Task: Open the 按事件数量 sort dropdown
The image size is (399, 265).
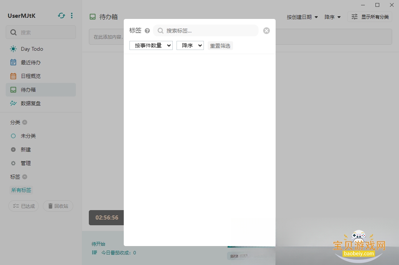Action: tap(151, 45)
